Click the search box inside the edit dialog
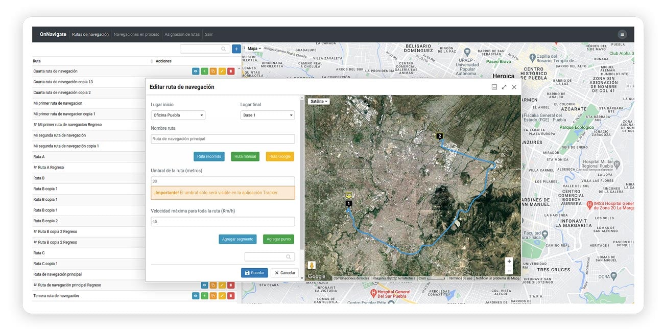 pos(270,257)
